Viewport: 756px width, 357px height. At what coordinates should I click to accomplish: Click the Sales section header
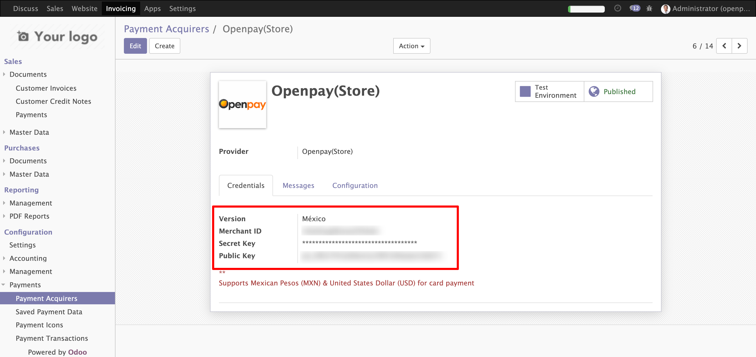[x=13, y=61]
